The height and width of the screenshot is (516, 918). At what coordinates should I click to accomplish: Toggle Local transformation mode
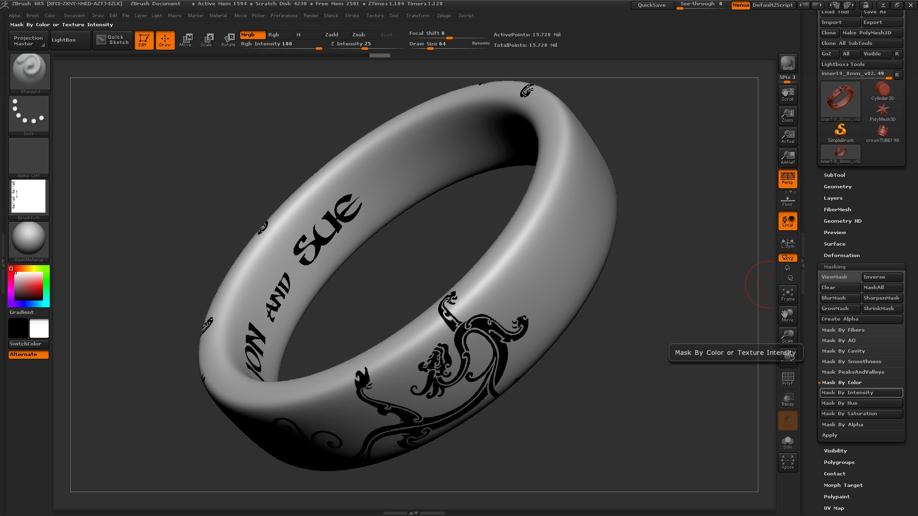point(787,221)
